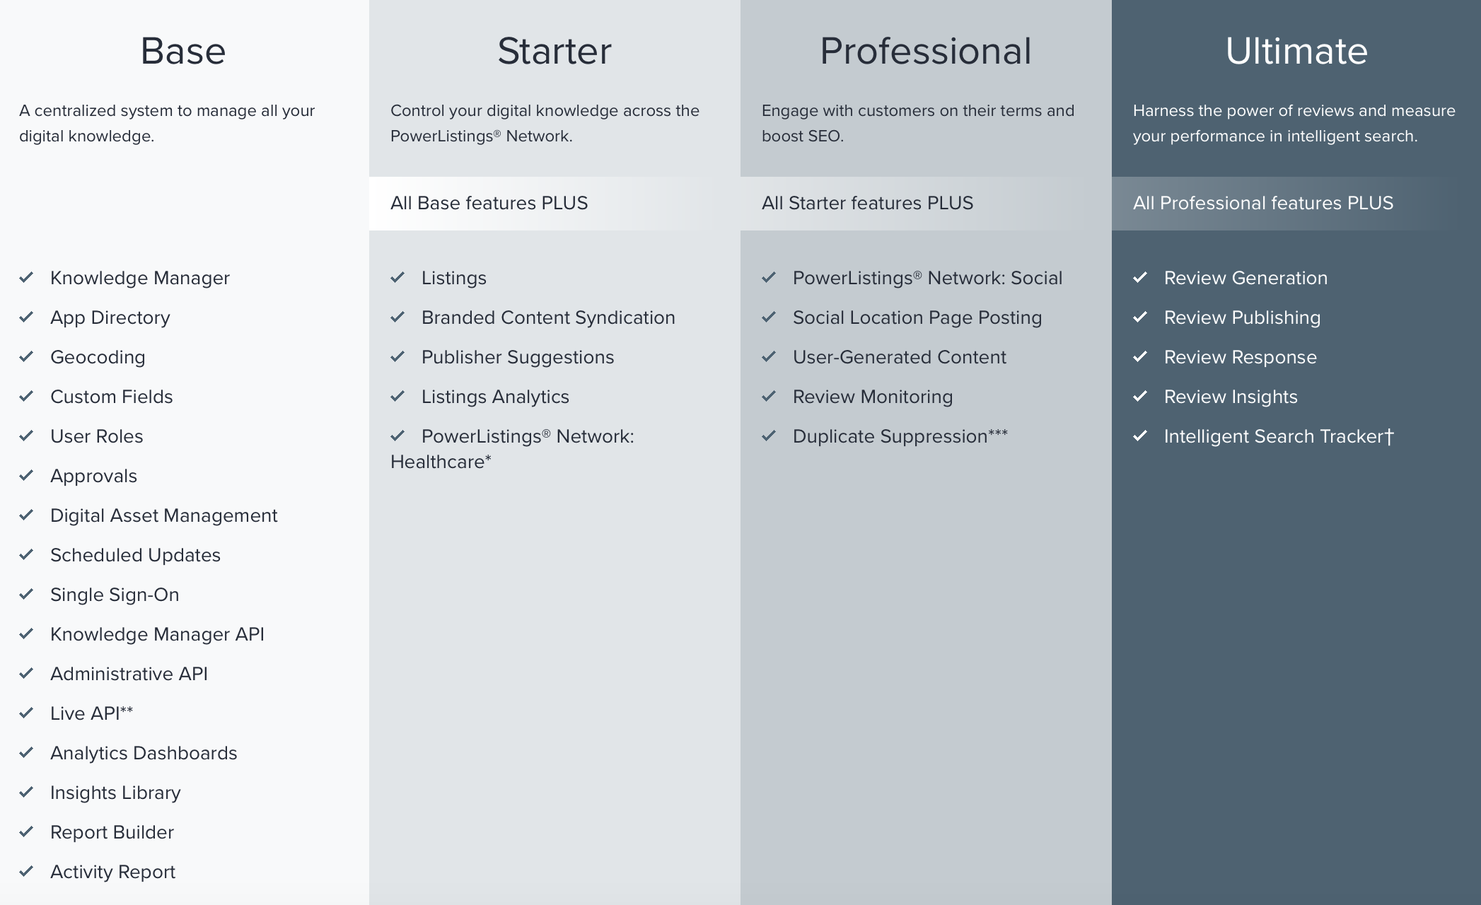The height and width of the screenshot is (905, 1481).
Task: Click the Report Builder feature text
Action: click(112, 832)
